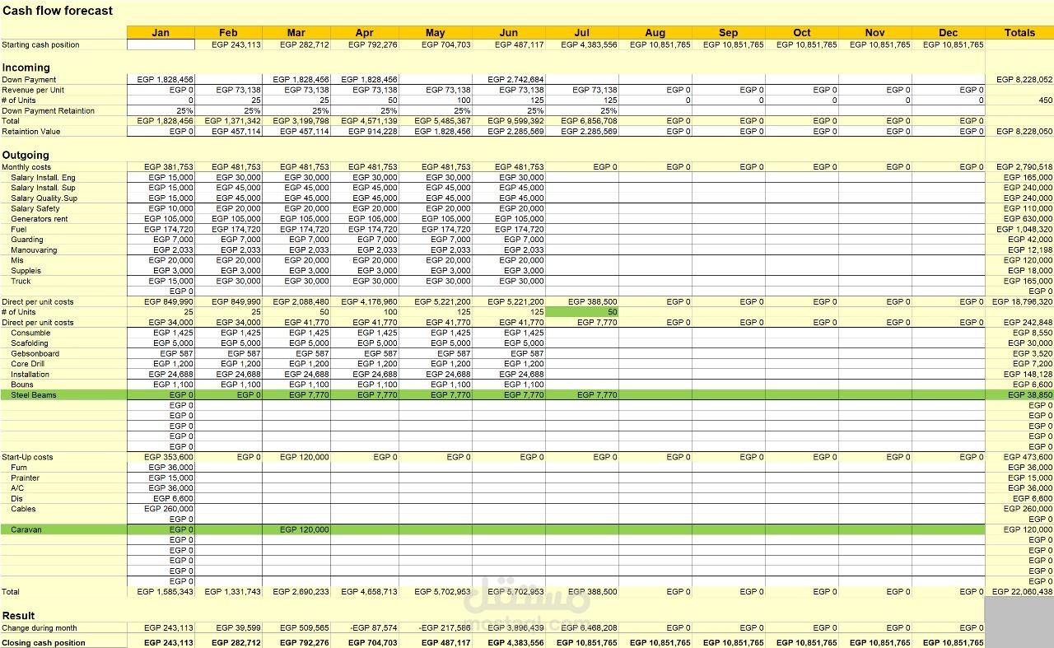Viewport: 1054px width, 648px height.
Task: Click the empty Jan starting cash position cell
Action: (x=161, y=44)
